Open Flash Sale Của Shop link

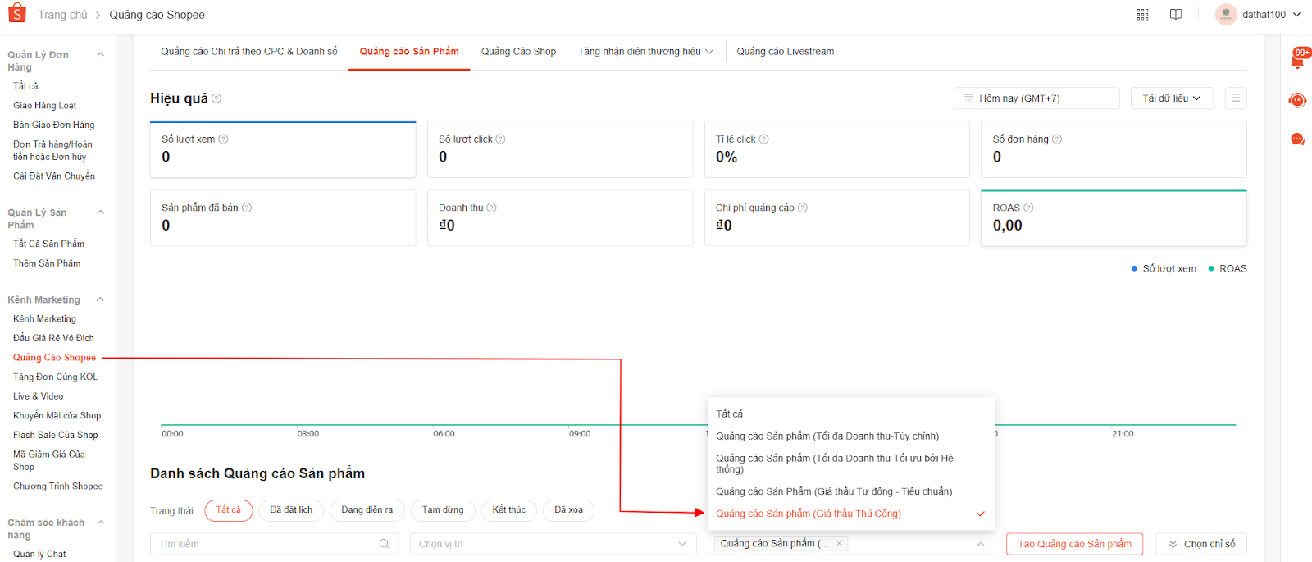55,435
